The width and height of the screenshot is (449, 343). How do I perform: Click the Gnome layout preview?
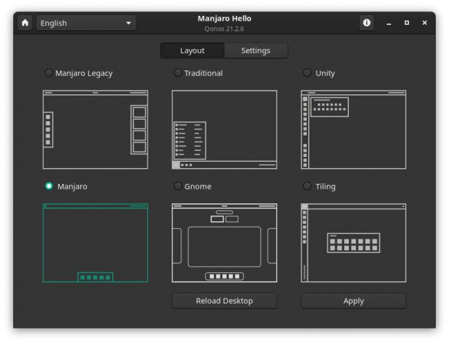(224, 243)
